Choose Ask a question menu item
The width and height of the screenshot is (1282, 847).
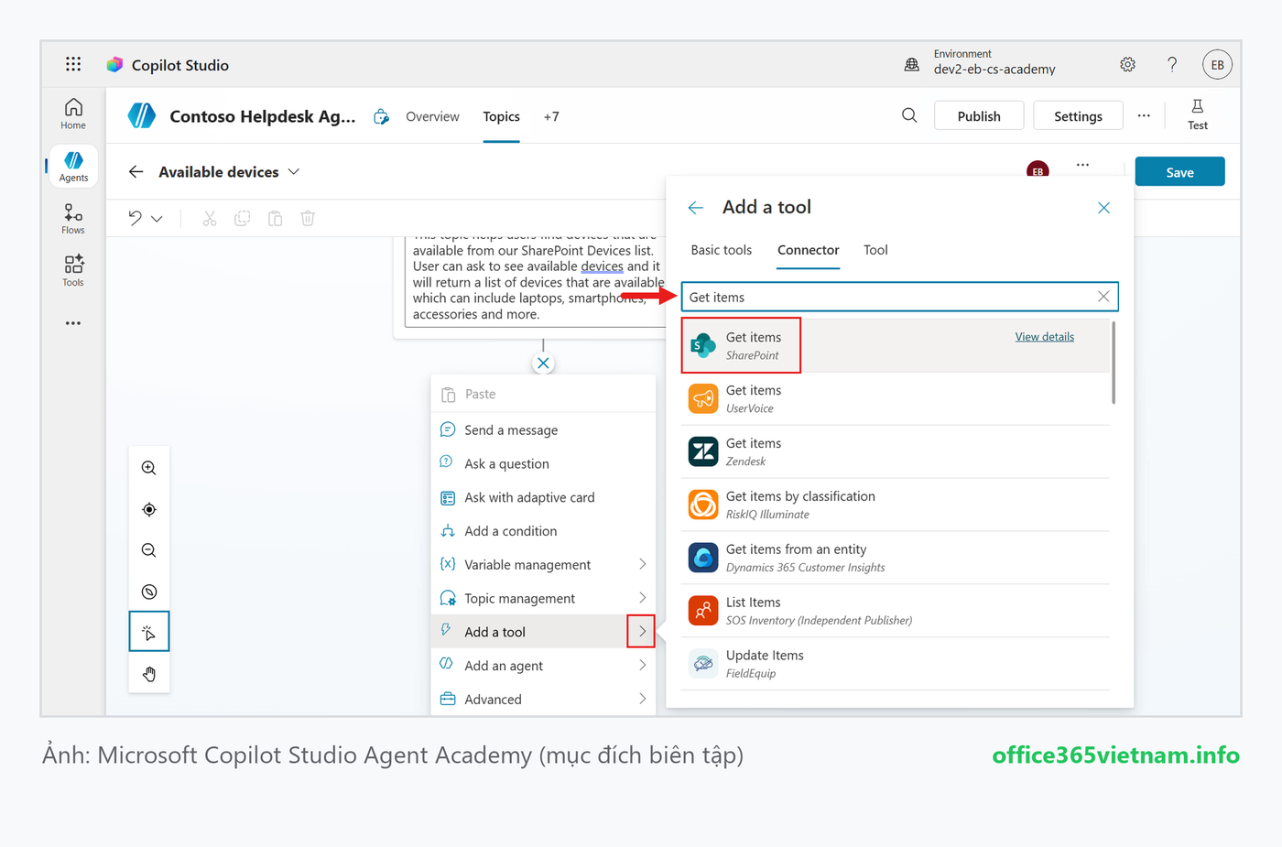[x=543, y=463]
